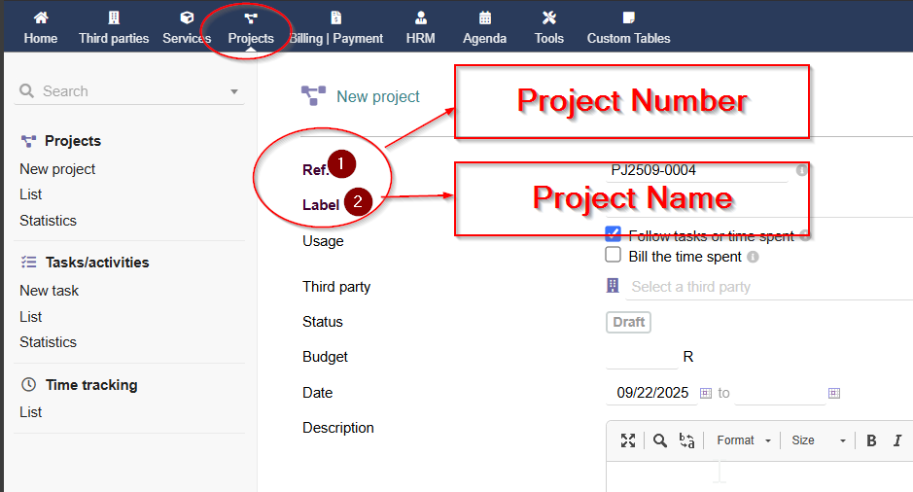Toggle bold formatting in editor
This screenshot has height=492, width=913.
pos(871,440)
